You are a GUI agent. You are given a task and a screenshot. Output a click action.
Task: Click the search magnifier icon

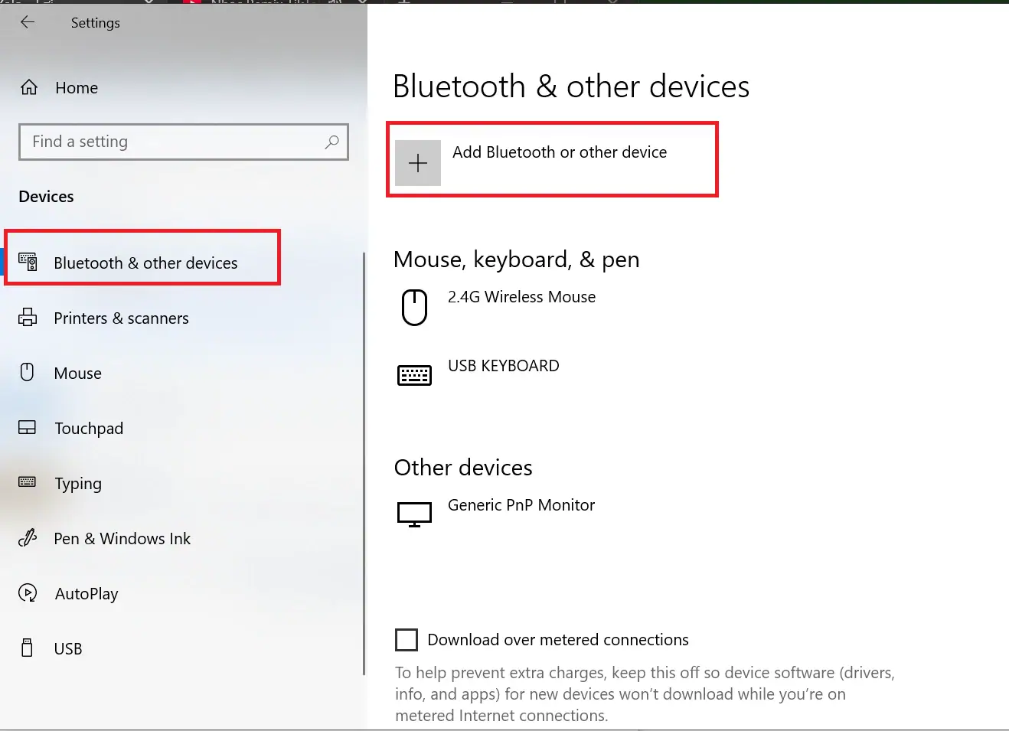tap(331, 142)
